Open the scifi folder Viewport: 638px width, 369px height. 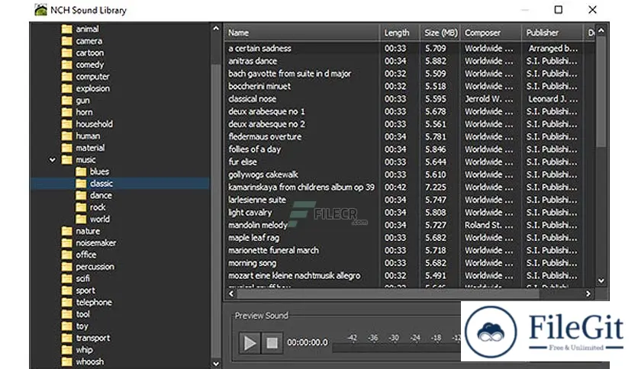(76, 278)
